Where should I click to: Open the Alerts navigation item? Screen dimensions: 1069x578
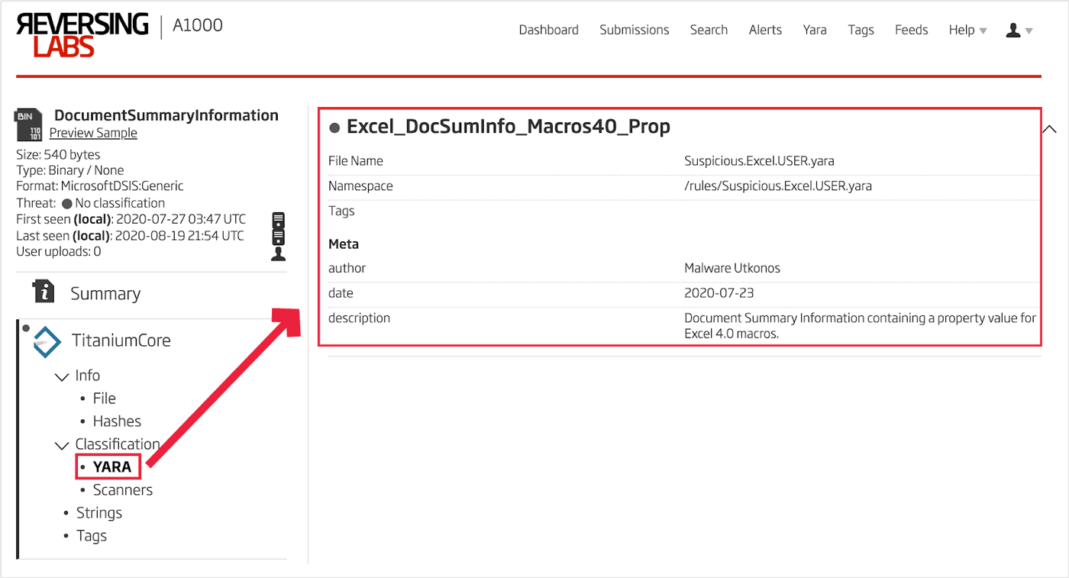(765, 29)
